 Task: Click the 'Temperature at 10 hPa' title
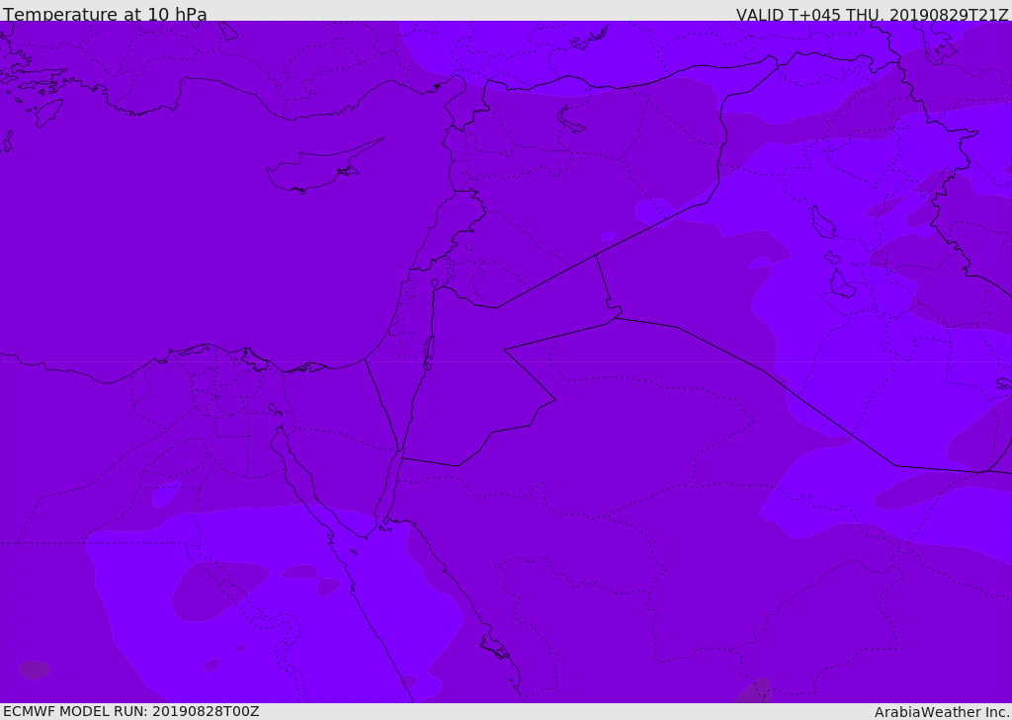[x=105, y=14]
